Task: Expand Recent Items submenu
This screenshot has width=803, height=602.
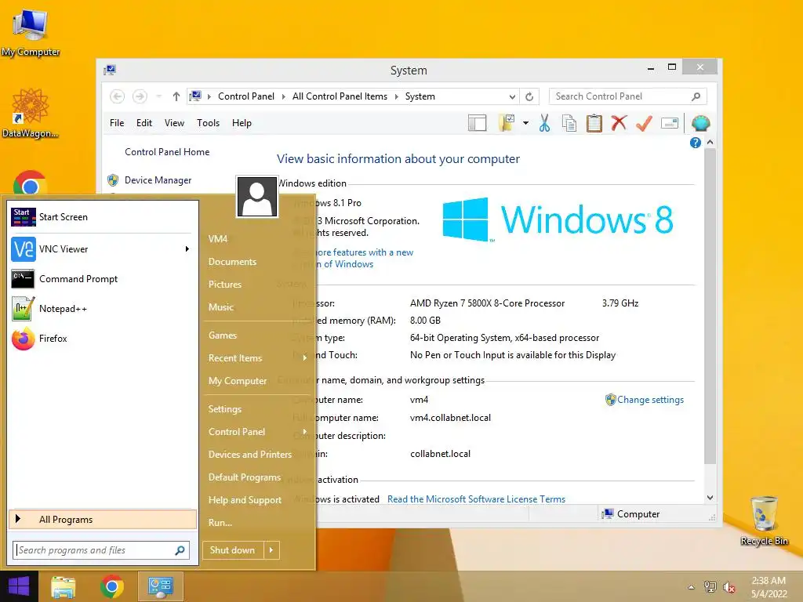Action: pyautogui.click(x=305, y=357)
